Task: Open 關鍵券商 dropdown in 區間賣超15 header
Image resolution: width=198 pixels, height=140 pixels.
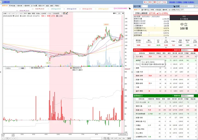Action: point(187,96)
